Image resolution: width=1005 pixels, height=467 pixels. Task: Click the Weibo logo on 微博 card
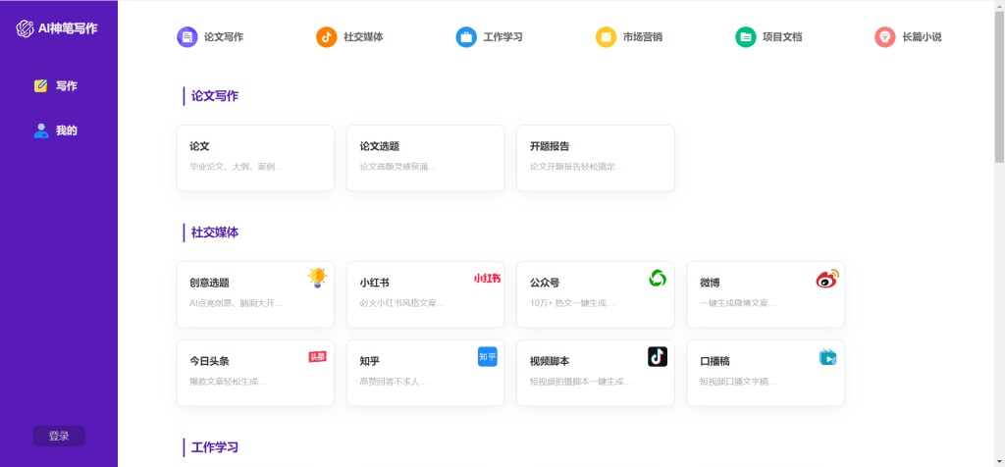pyautogui.click(x=827, y=280)
